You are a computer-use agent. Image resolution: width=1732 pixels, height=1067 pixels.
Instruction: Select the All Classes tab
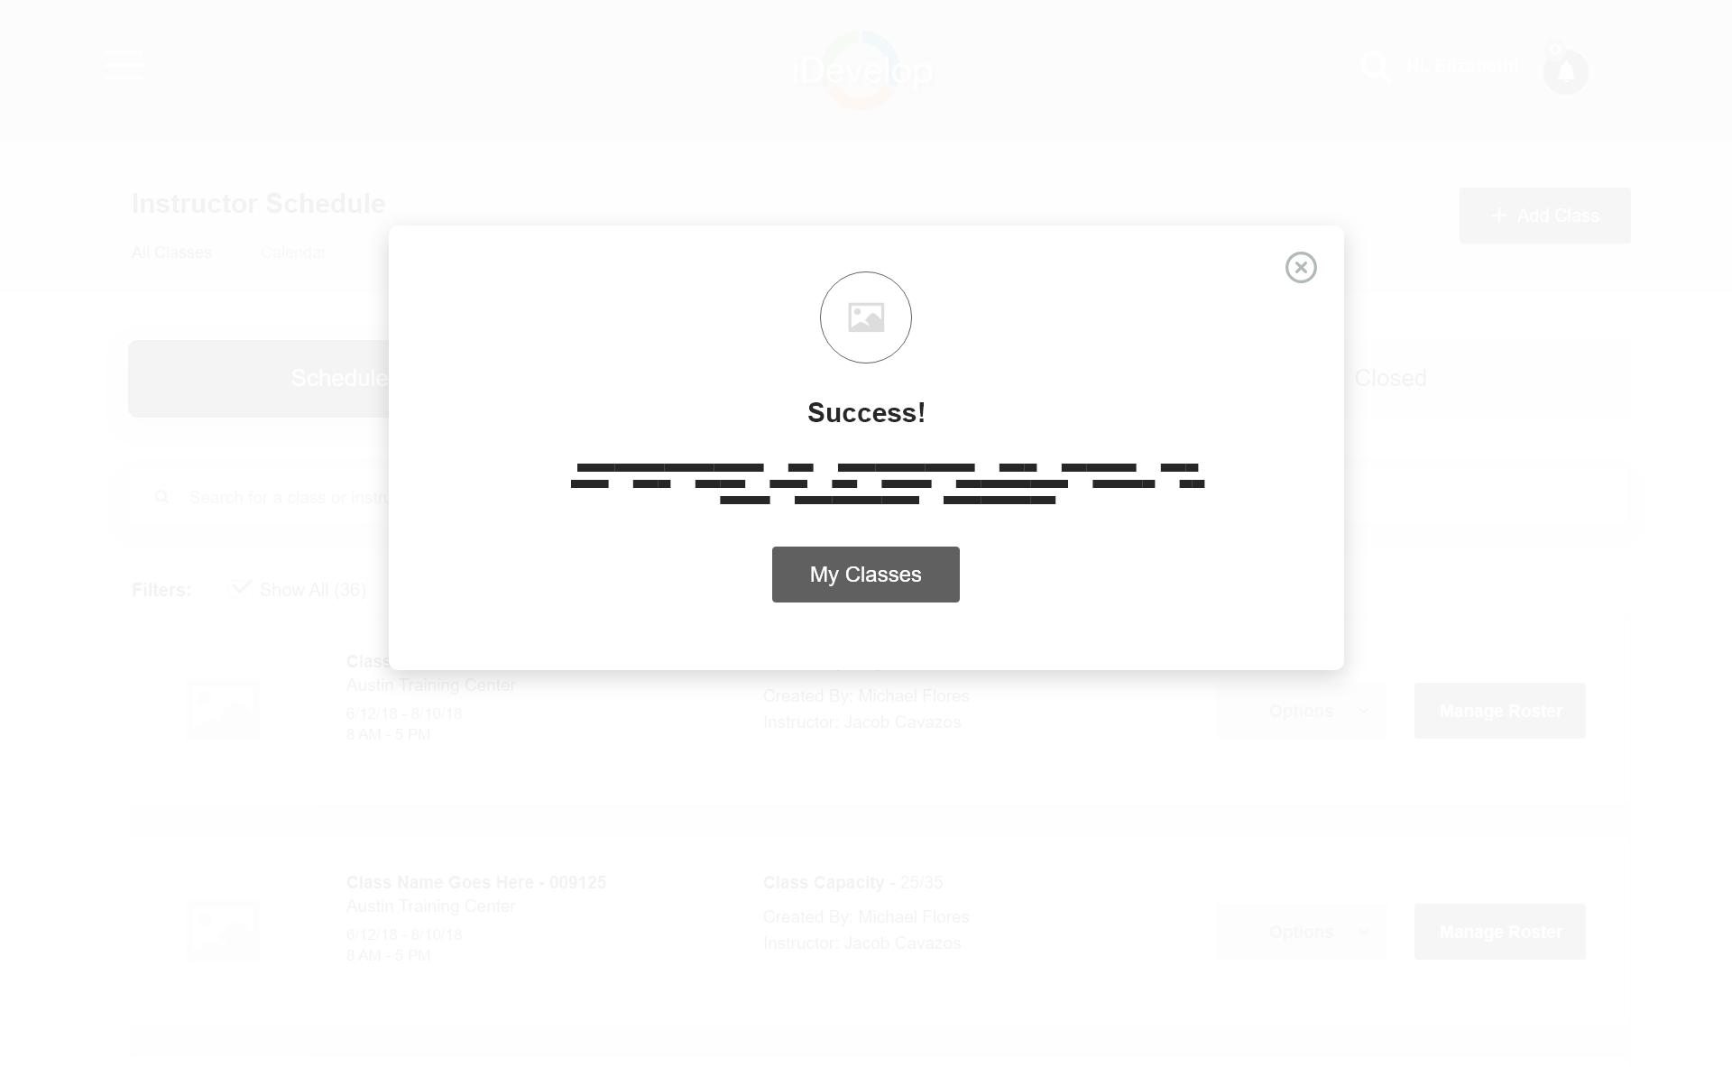172,253
